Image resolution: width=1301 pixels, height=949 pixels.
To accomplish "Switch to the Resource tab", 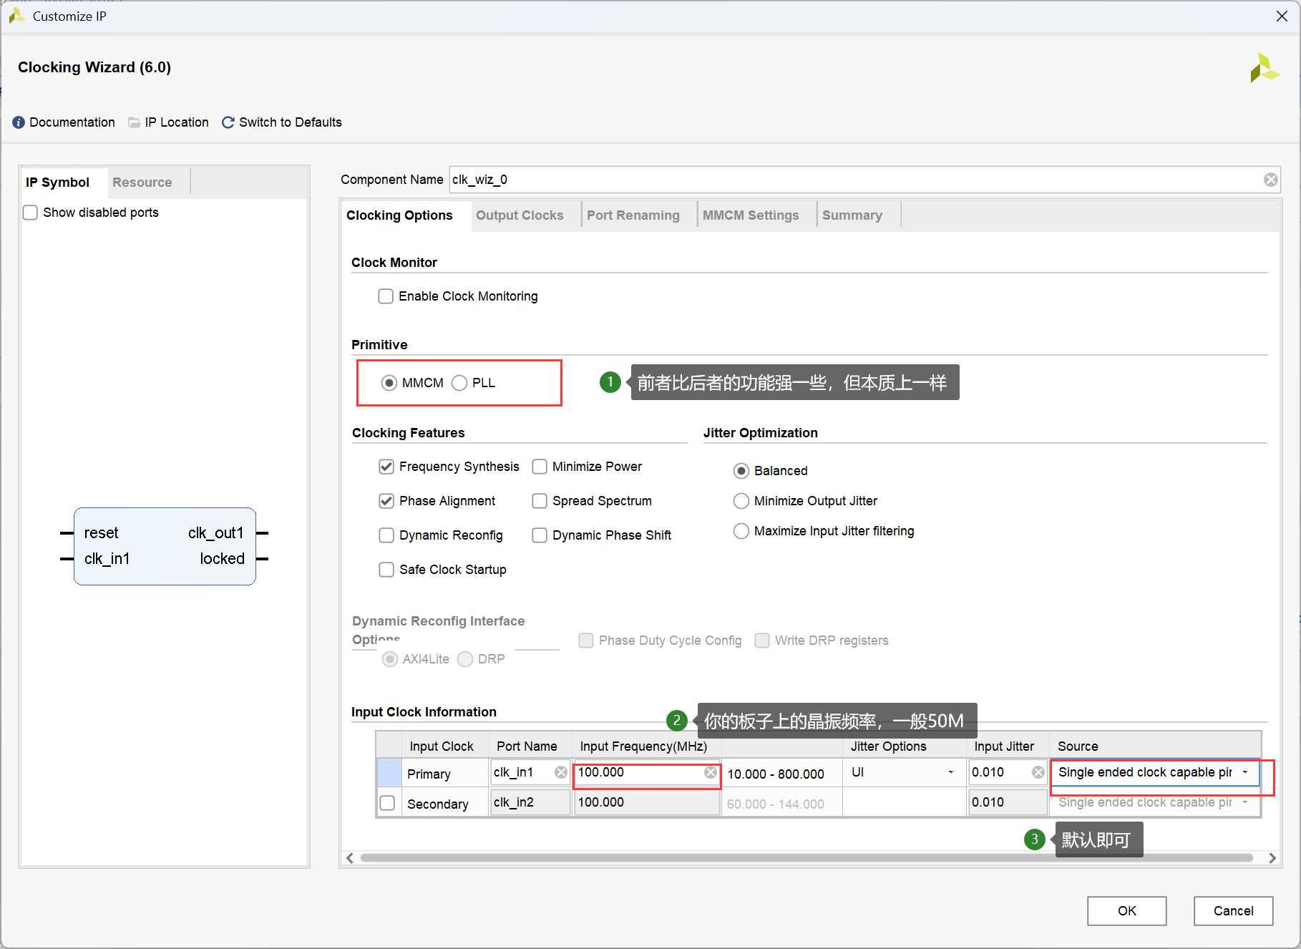I will (x=142, y=182).
